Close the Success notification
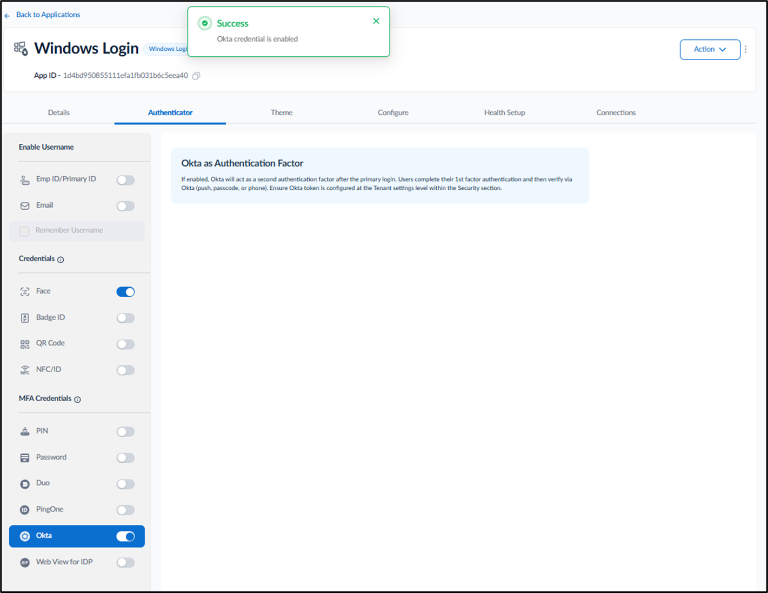The width and height of the screenshot is (768, 593). click(x=376, y=21)
